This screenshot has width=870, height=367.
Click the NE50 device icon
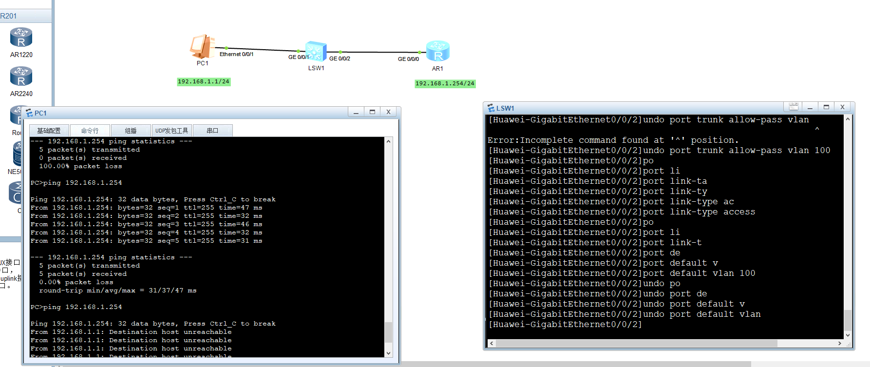coord(18,154)
